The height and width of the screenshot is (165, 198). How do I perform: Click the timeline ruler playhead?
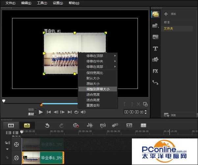point(22,132)
